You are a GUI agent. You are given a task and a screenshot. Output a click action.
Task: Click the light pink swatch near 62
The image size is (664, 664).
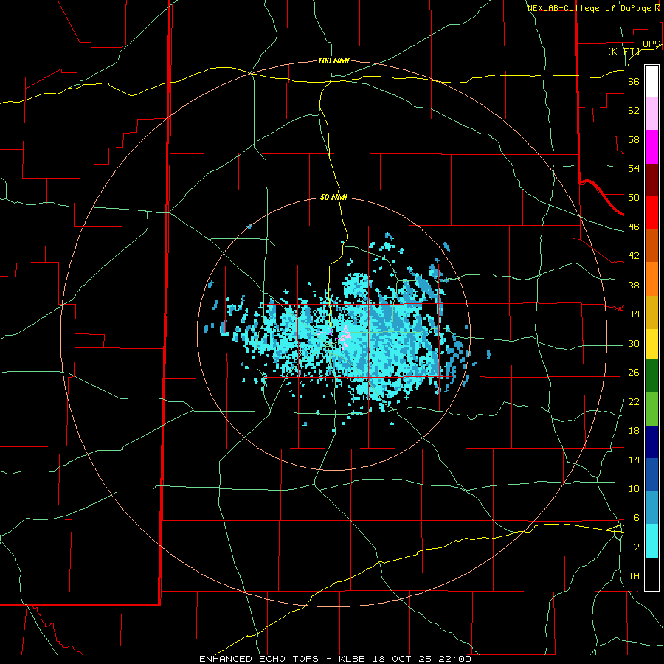[651, 114]
